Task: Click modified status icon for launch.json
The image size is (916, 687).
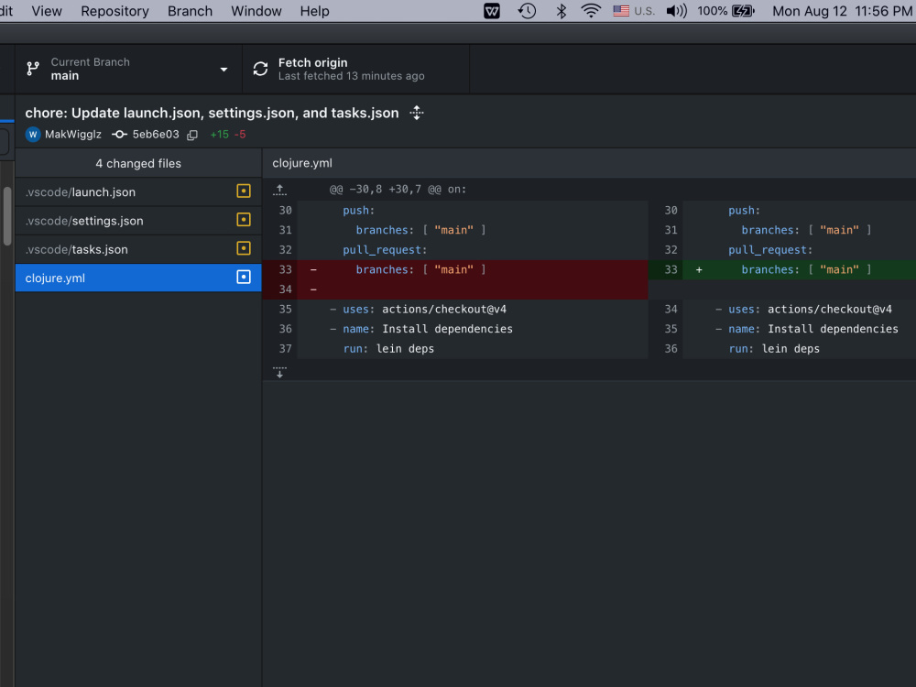Action: click(x=244, y=191)
